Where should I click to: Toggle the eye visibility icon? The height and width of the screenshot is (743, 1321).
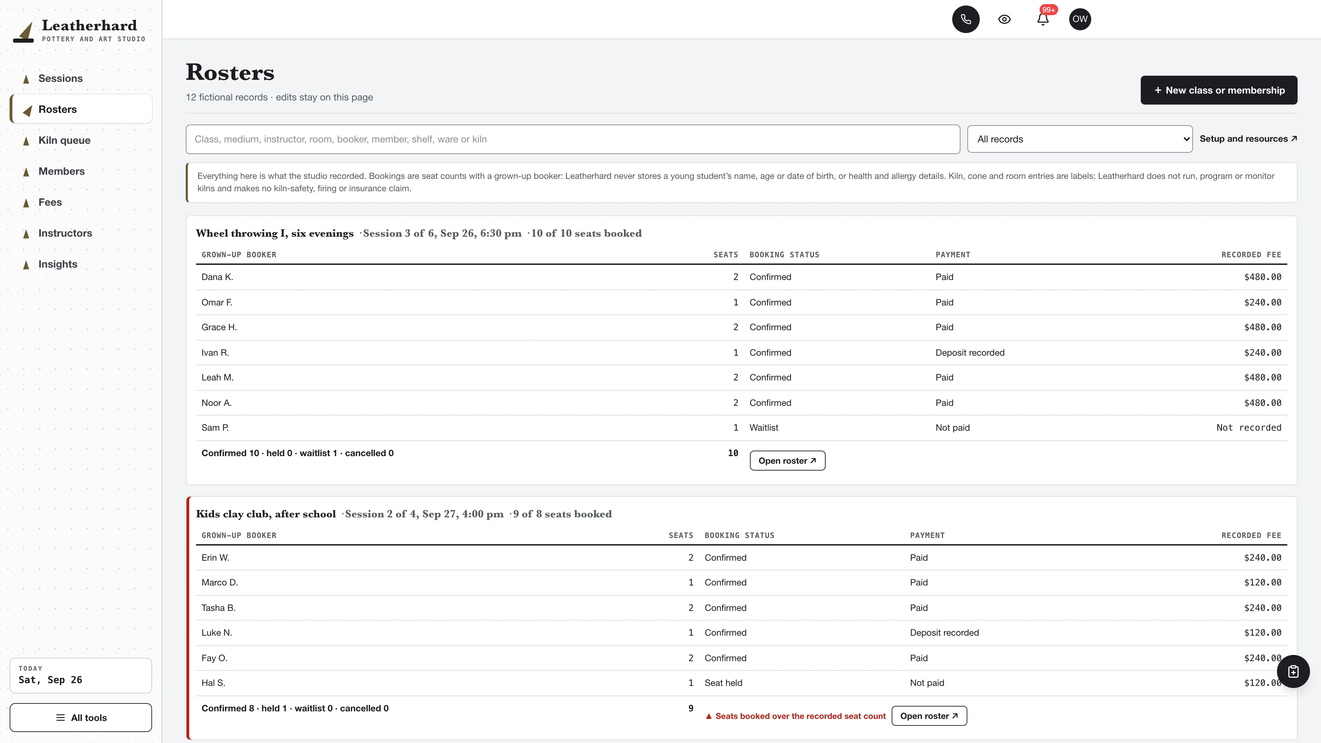click(x=1004, y=19)
